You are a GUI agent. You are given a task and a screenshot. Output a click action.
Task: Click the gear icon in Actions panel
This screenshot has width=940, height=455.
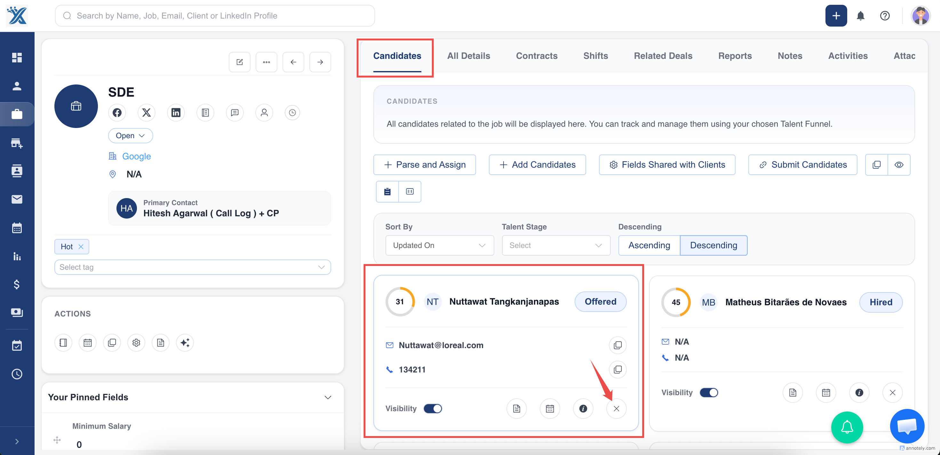(137, 343)
